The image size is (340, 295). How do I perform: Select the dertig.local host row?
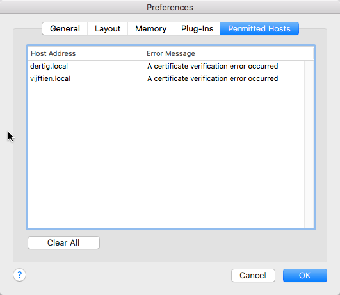pos(166,66)
